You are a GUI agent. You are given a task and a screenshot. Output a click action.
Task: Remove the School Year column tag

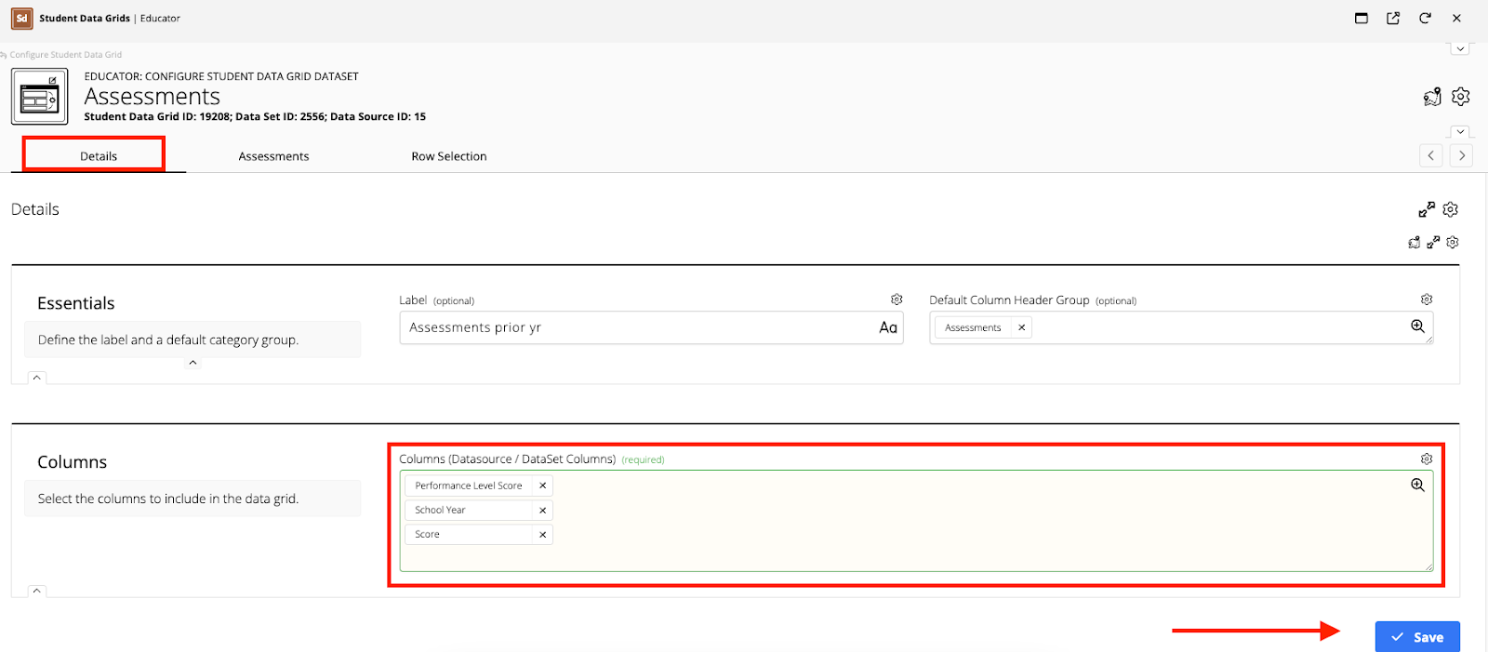point(543,510)
